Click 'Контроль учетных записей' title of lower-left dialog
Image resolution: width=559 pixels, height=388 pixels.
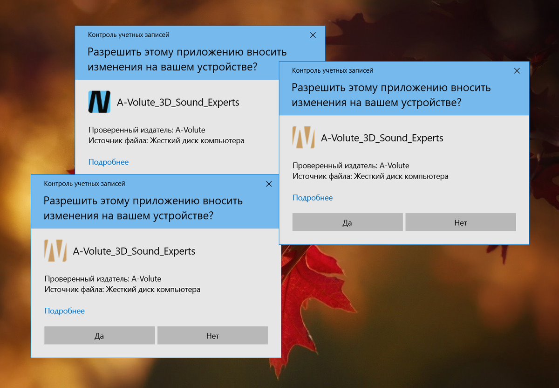[x=85, y=184]
